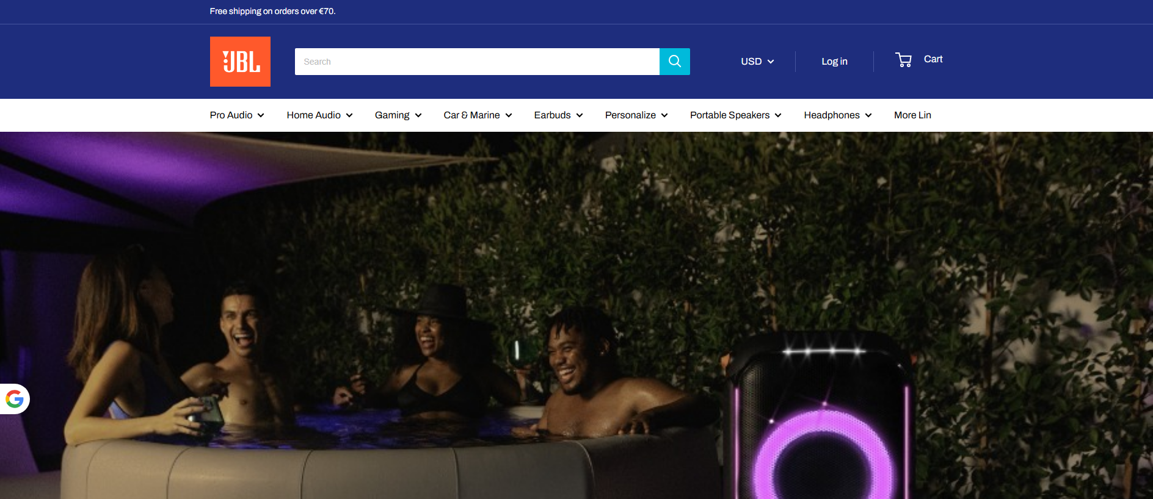
Task: Expand the Personalize menu
Action: click(636, 115)
